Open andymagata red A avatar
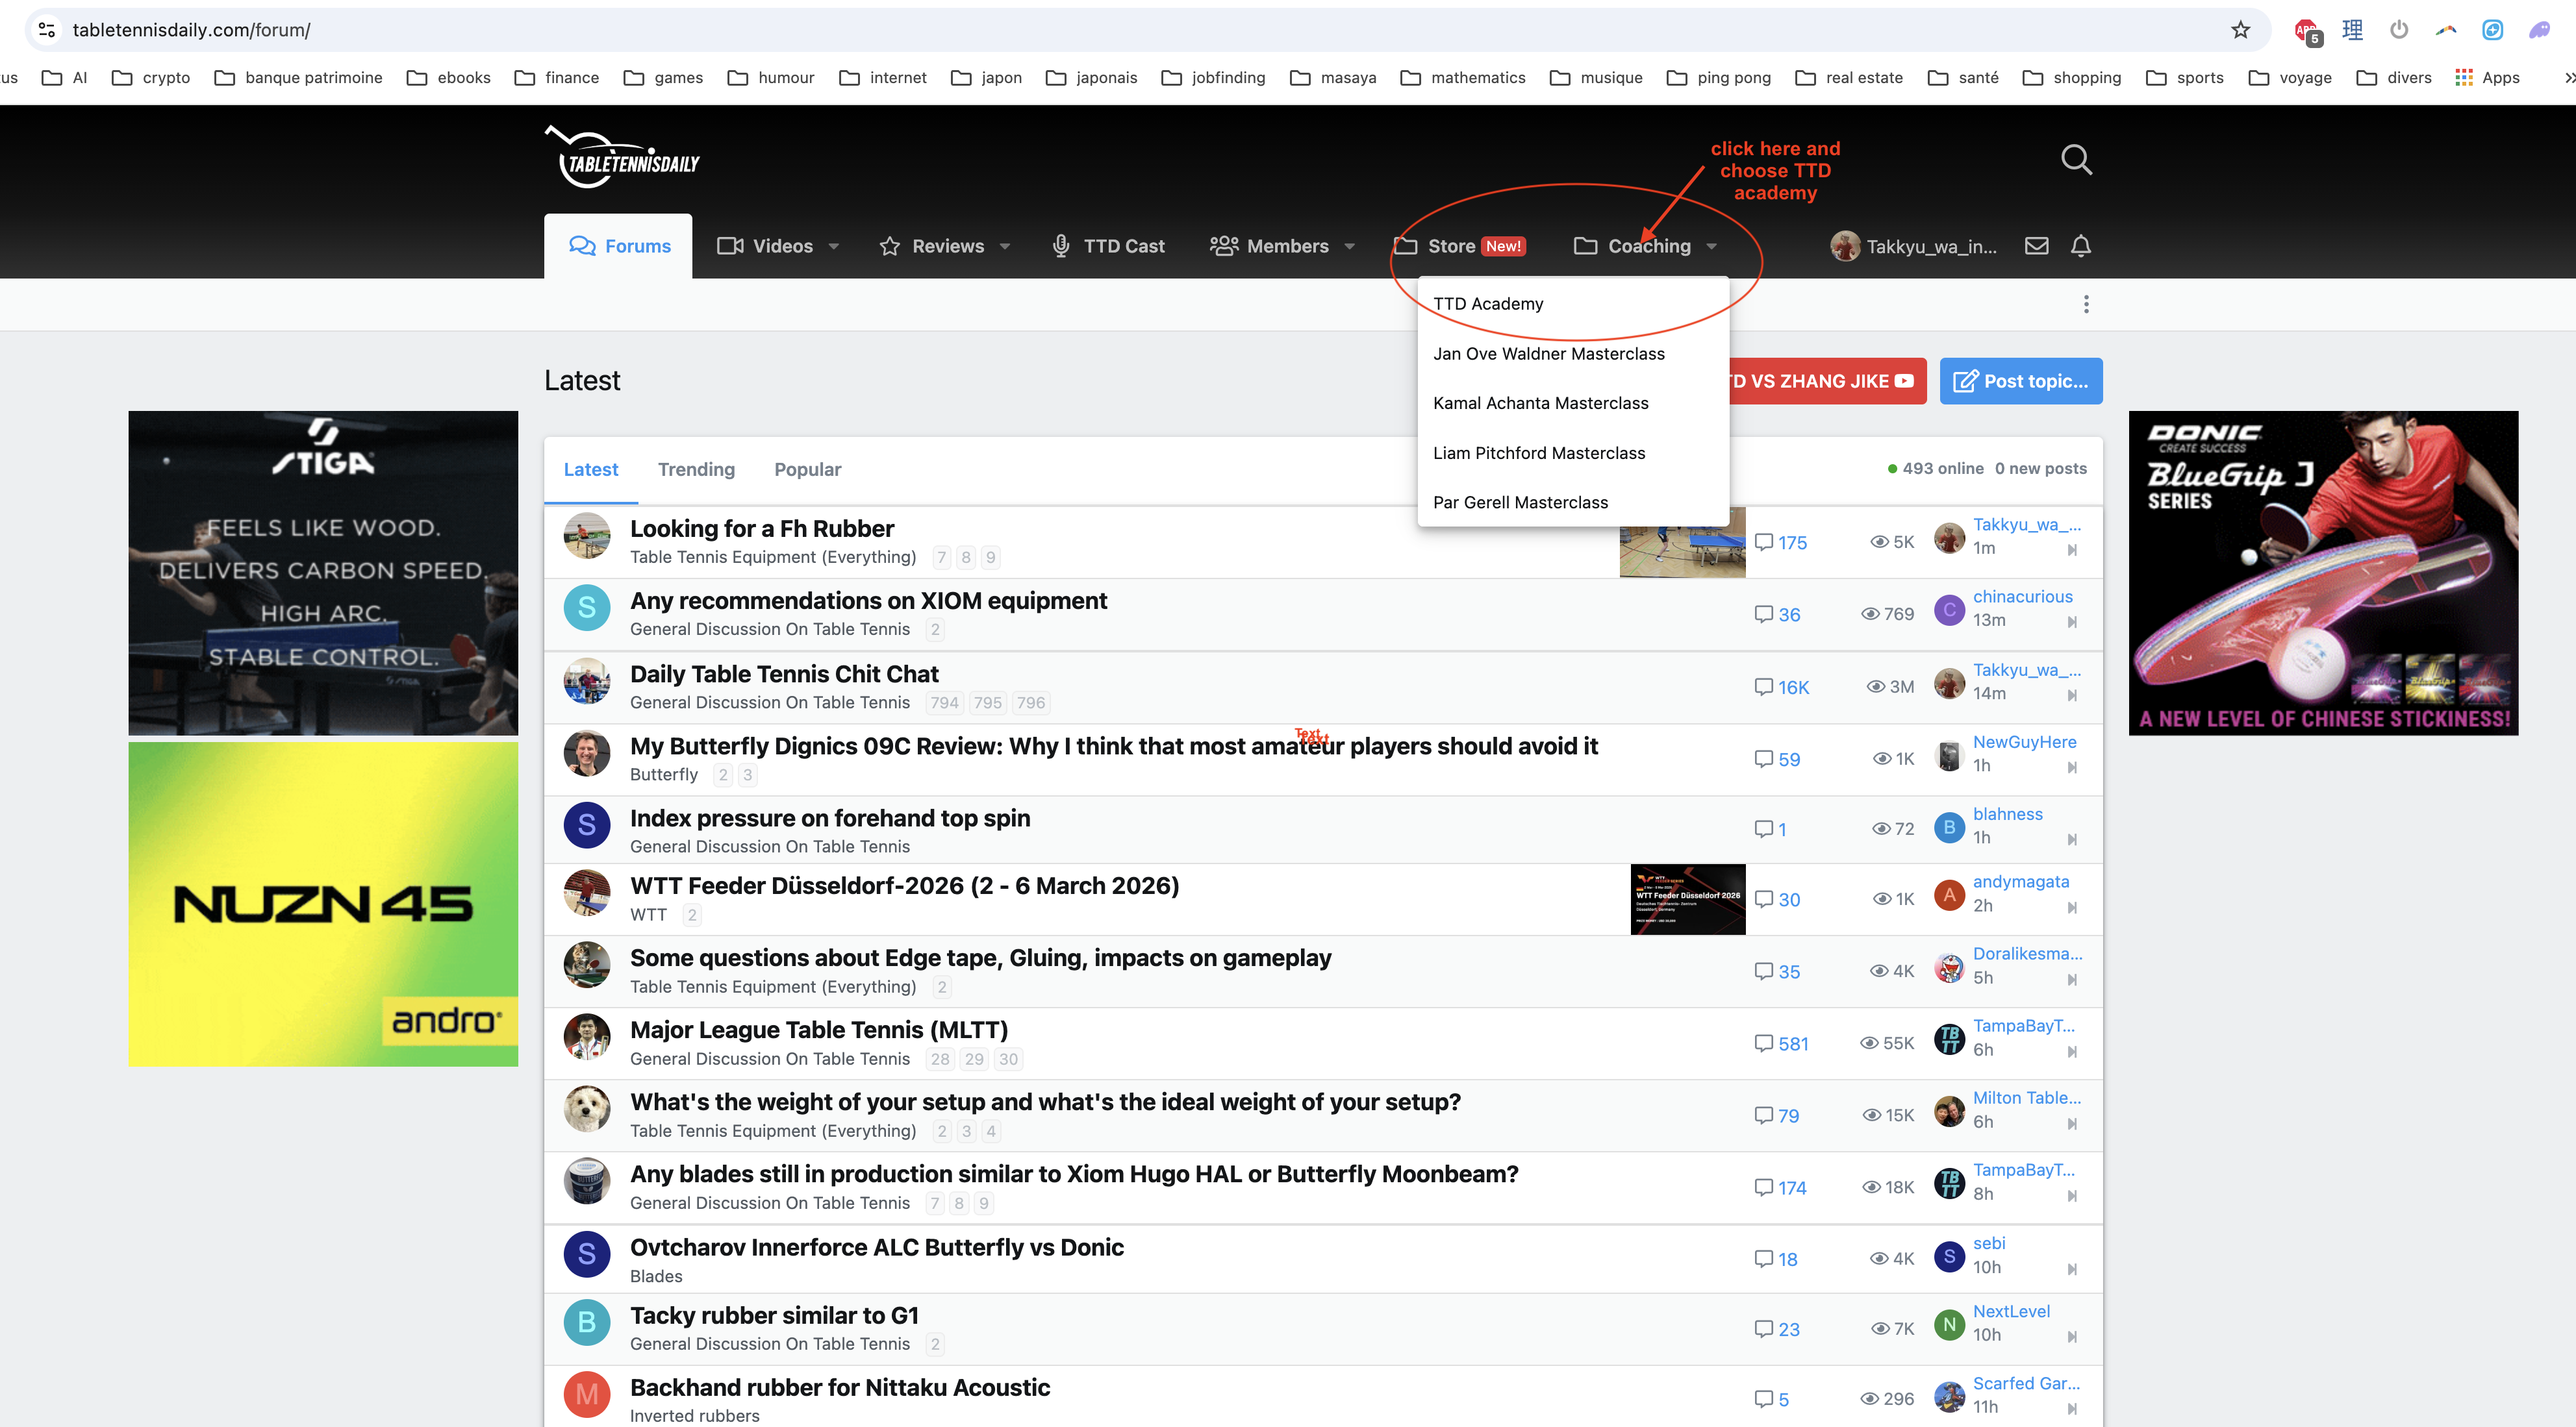Image resolution: width=2576 pixels, height=1427 pixels. coord(1949,895)
